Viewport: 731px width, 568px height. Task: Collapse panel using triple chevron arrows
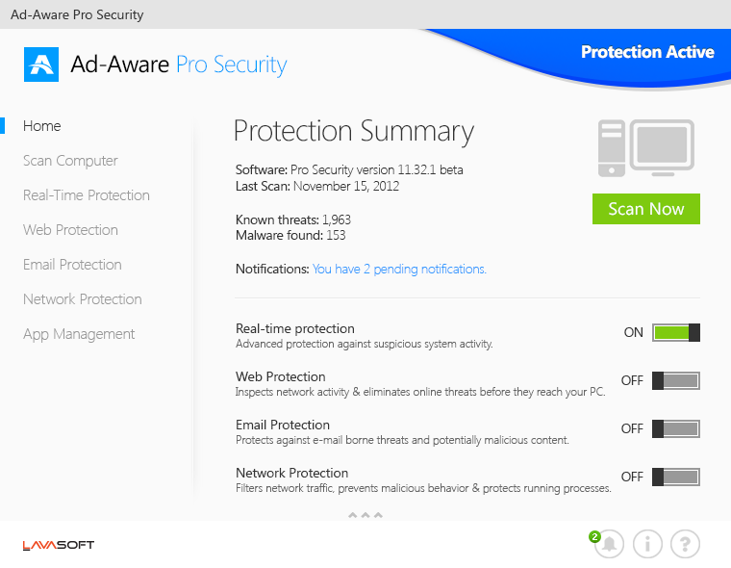365,515
